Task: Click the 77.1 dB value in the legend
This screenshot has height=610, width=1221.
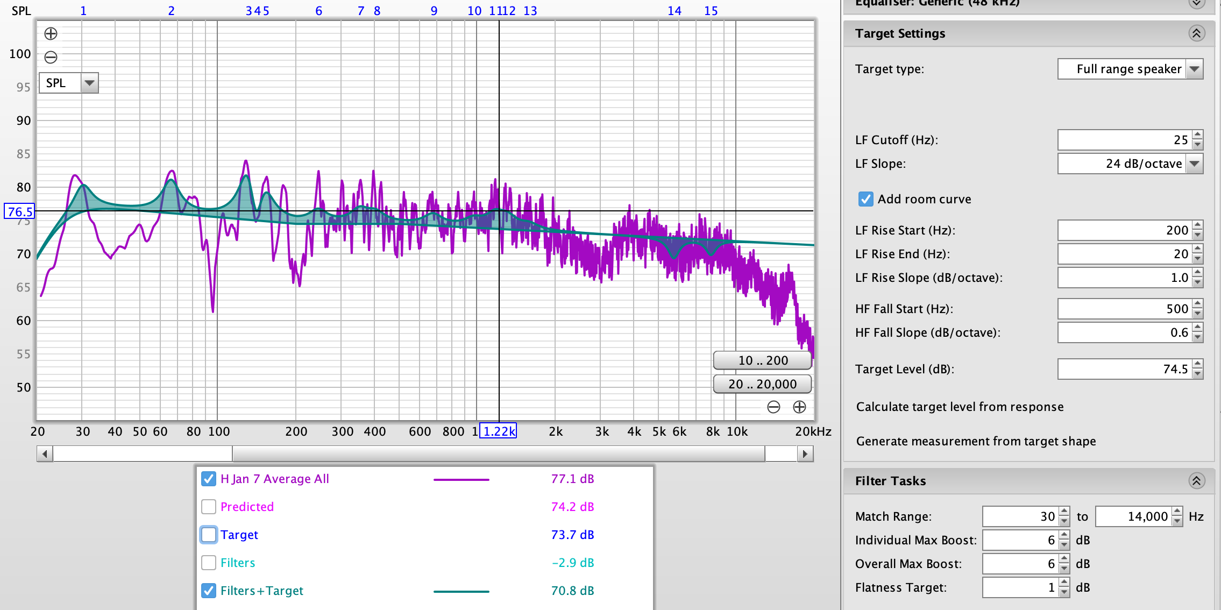Action: tap(572, 479)
